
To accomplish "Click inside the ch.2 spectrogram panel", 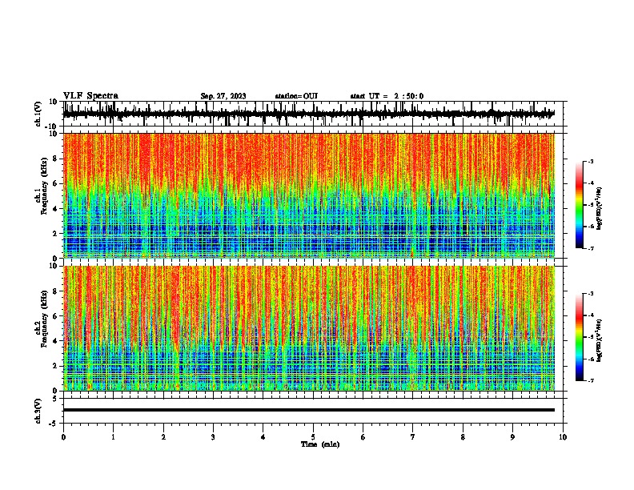I will (x=308, y=328).
